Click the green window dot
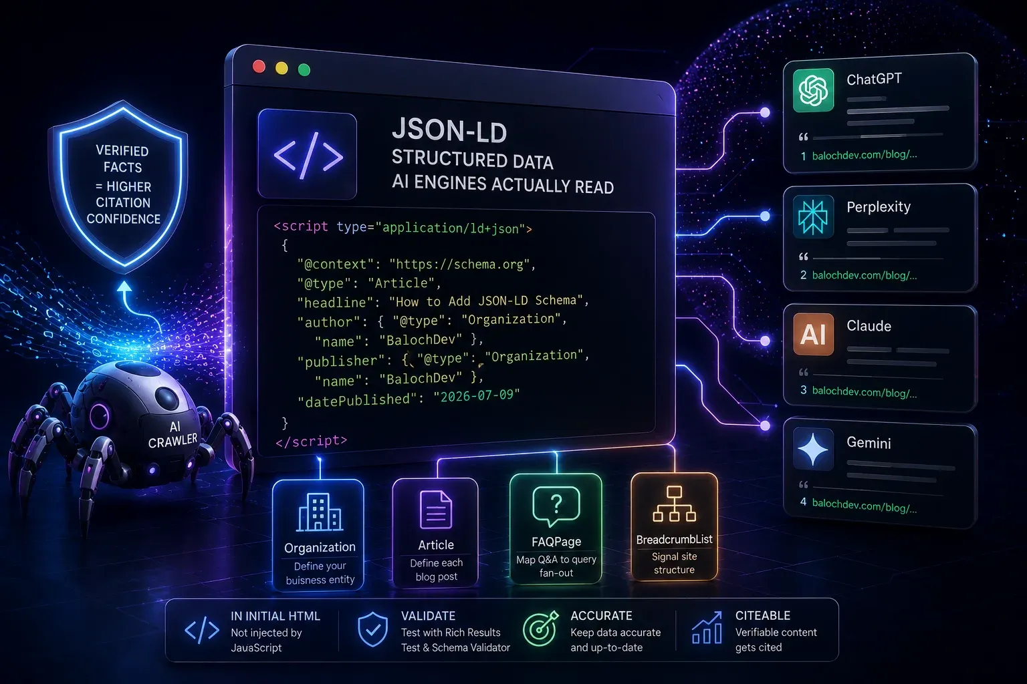The height and width of the screenshot is (684, 1027). (x=304, y=69)
